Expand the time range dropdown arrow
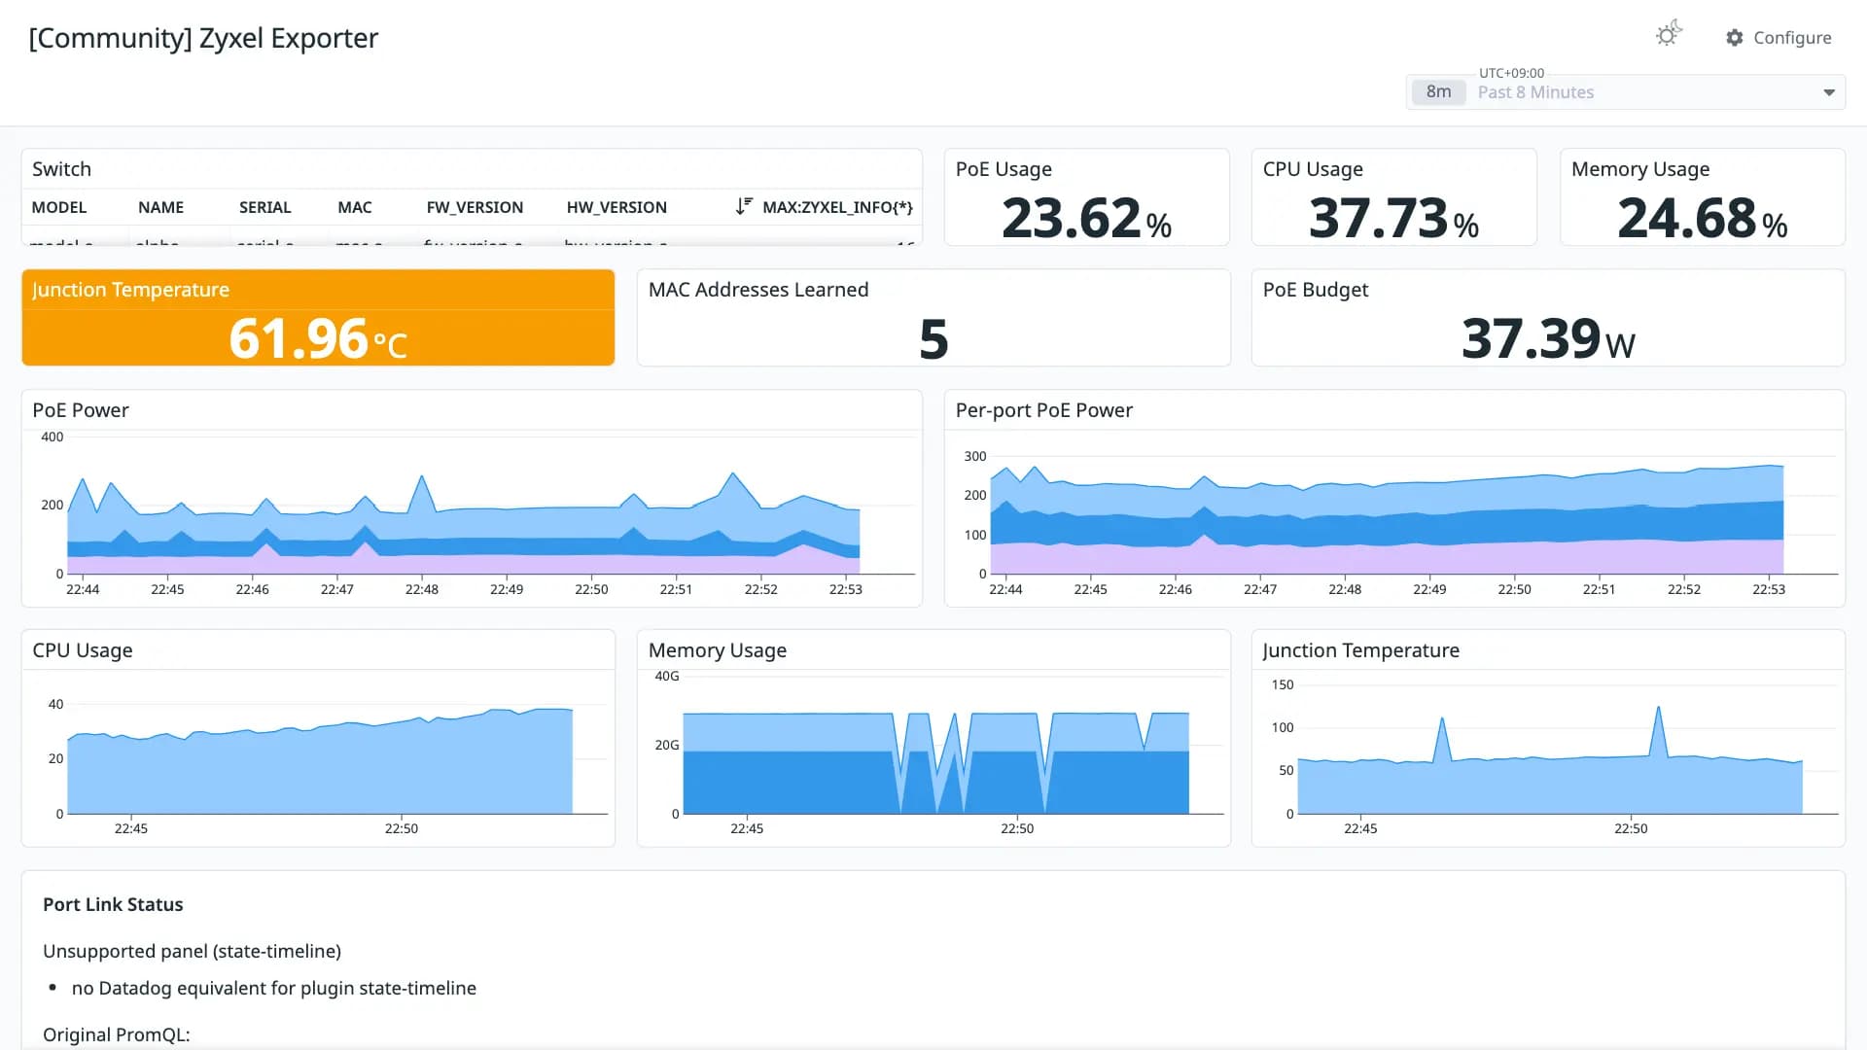Screen dimensions: 1867x1050 [x=1829, y=92]
